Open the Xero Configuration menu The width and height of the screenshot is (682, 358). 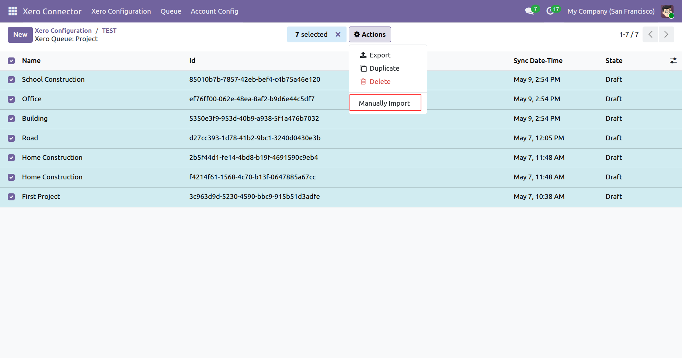pos(121,11)
